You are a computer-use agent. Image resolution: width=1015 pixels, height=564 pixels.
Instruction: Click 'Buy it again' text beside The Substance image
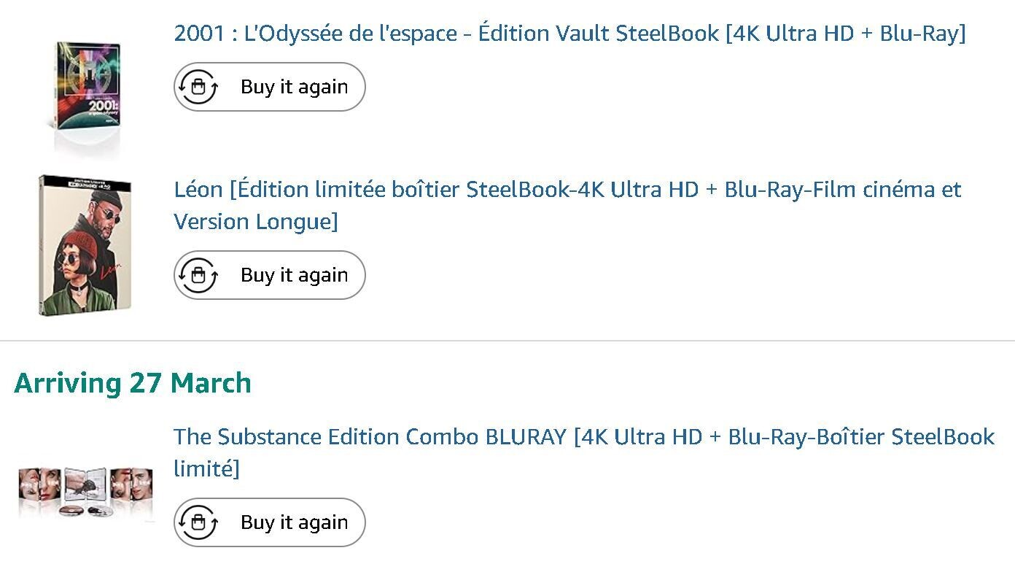click(294, 523)
